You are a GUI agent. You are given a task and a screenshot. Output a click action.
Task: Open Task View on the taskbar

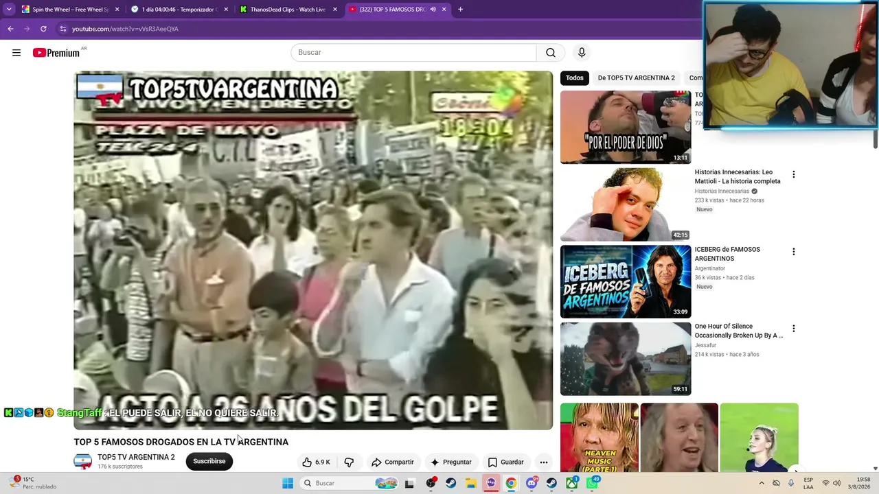point(409,483)
